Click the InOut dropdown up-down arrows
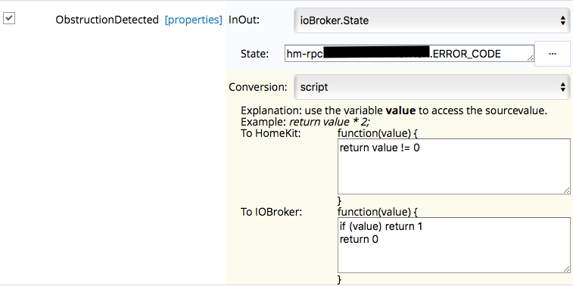Viewport: 573px width, 286px height. 562,21
